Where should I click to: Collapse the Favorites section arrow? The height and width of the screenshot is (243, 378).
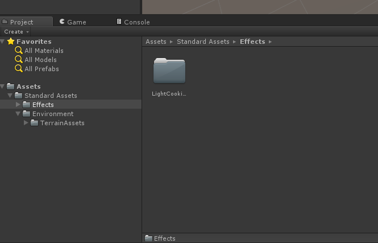tap(2, 42)
